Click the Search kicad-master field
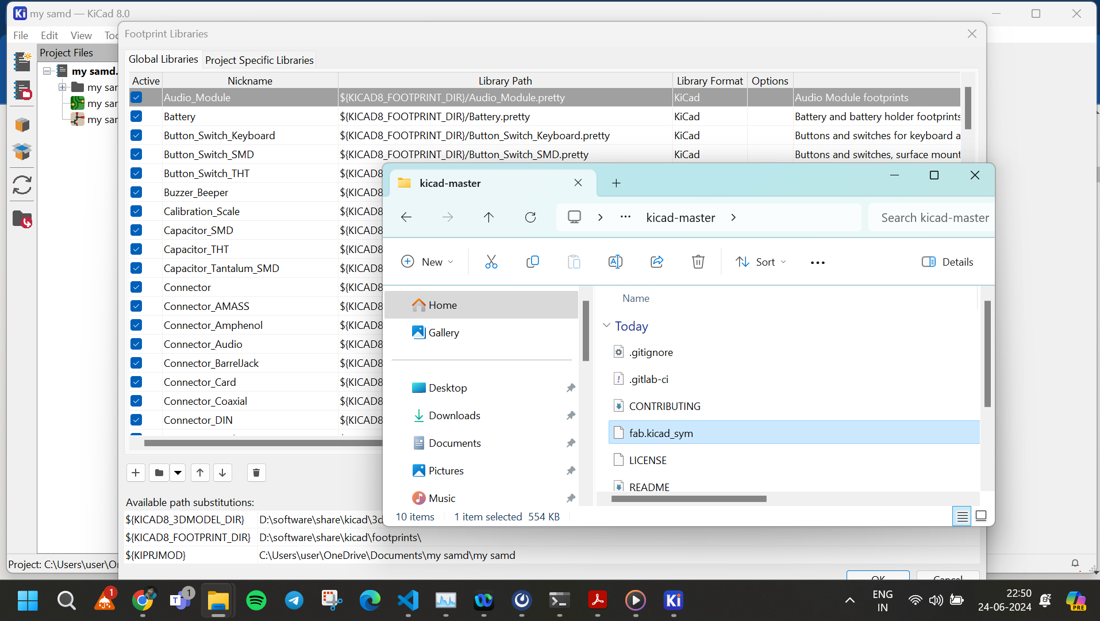The width and height of the screenshot is (1100, 621). [x=931, y=217]
